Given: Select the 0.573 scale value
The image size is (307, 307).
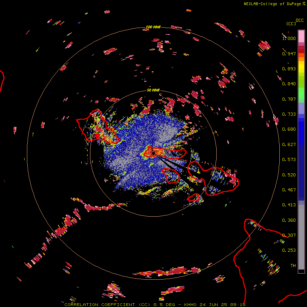Looking at the screenshot, I should (x=289, y=160).
